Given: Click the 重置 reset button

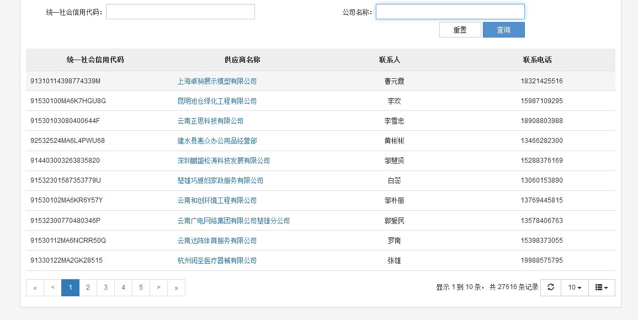Looking at the screenshot, I should click(460, 30).
